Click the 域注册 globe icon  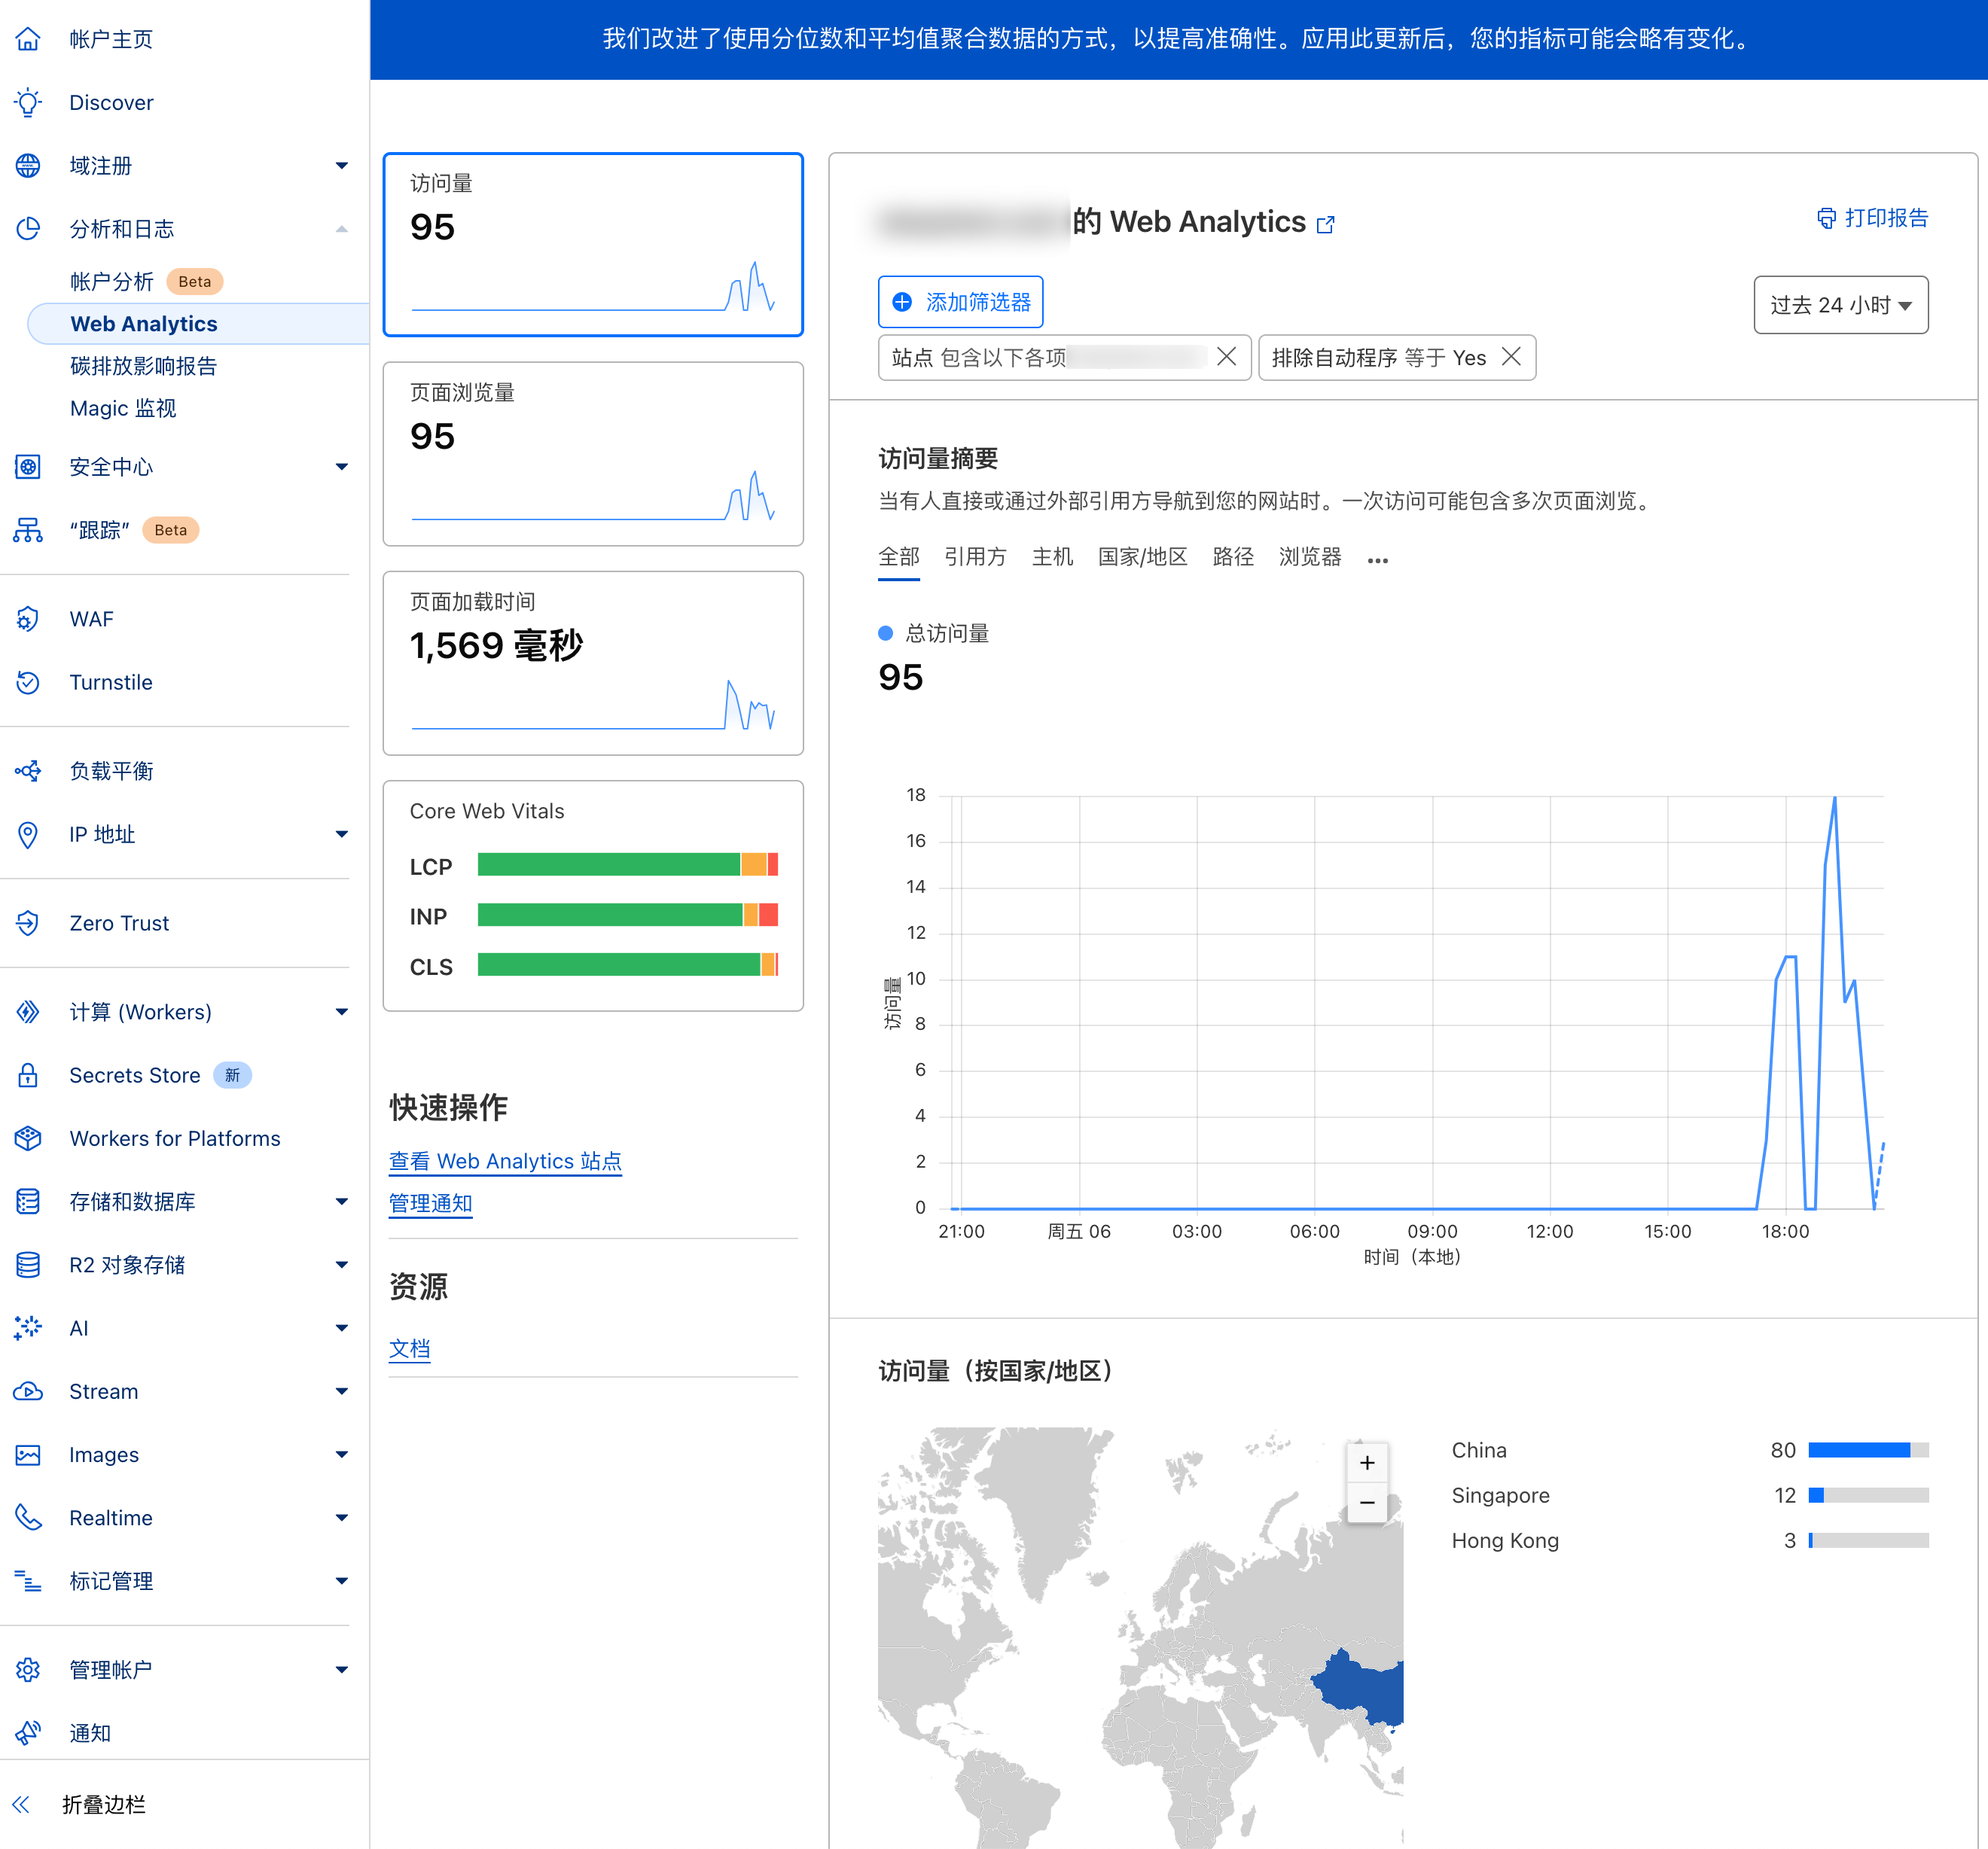click(x=28, y=165)
